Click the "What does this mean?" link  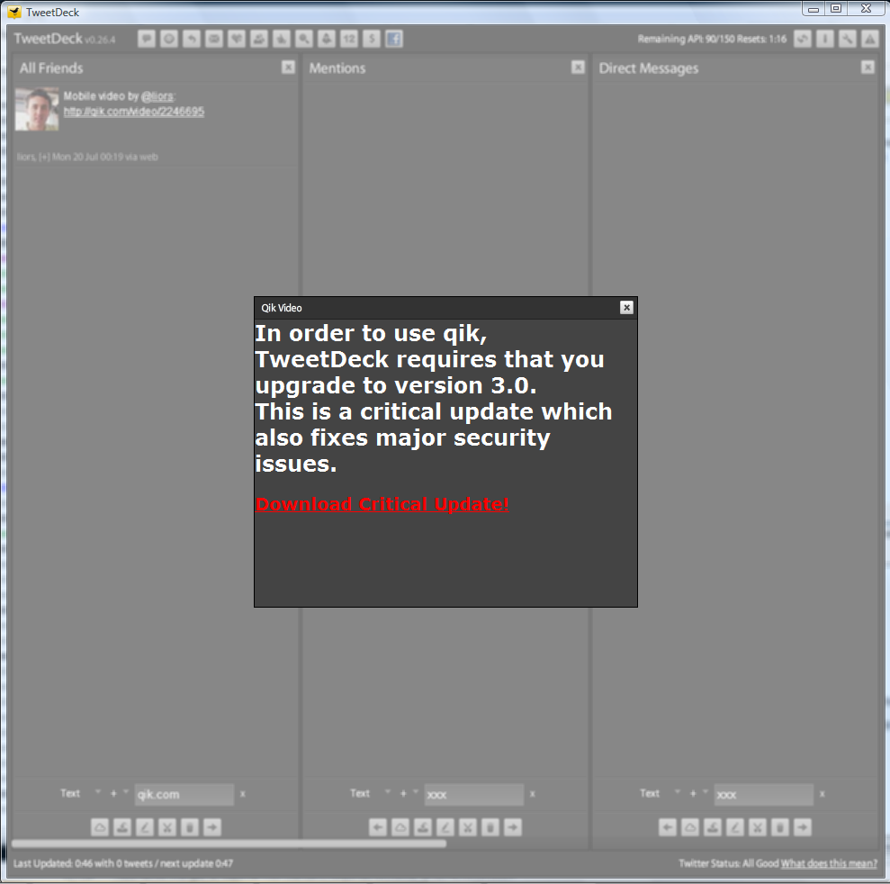(829, 863)
